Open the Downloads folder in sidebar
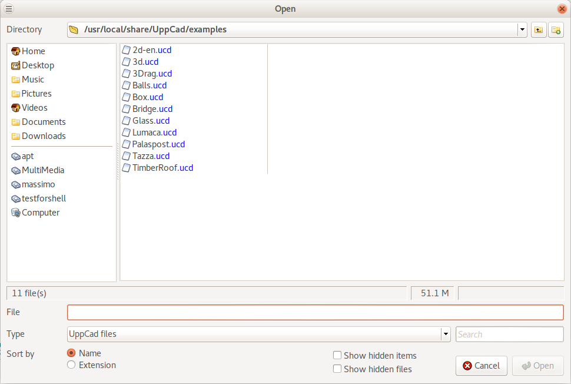Image resolution: width=571 pixels, height=384 pixels. click(x=43, y=136)
